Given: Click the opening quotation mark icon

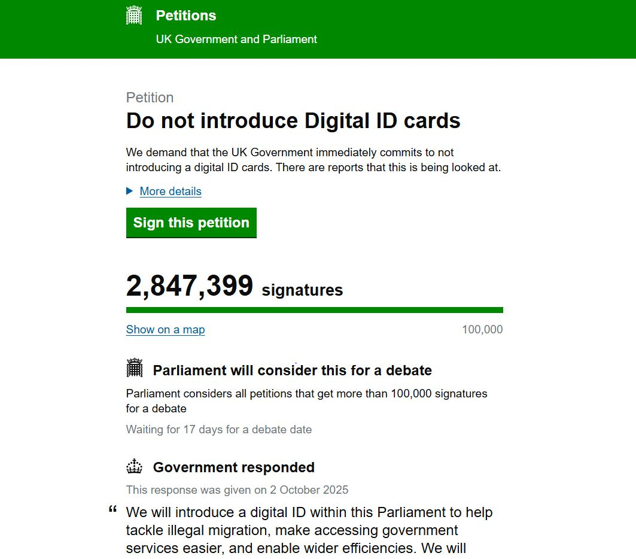Looking at the screenshot, I should click(x=112, y=510).
